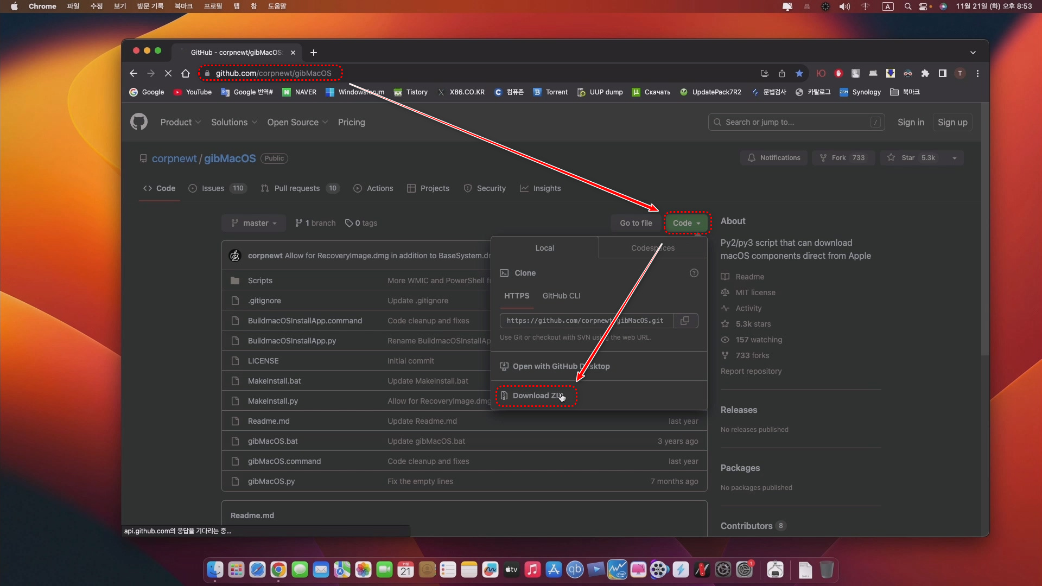Stop loading the page
The width and height of the screenshot is (1042, 586).
point(168,73)
